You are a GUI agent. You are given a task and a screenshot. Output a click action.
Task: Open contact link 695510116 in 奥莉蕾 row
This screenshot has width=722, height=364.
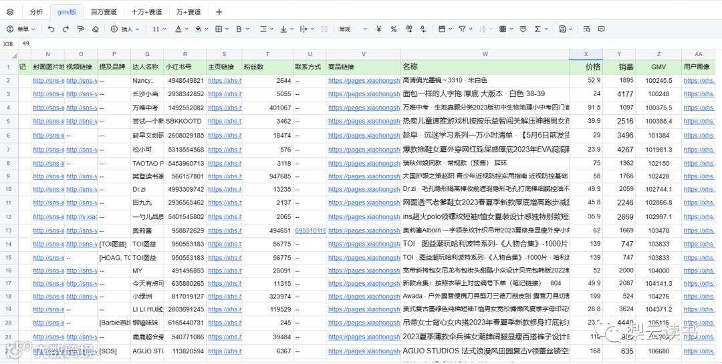pyautogui.click(x=310, y=230)
